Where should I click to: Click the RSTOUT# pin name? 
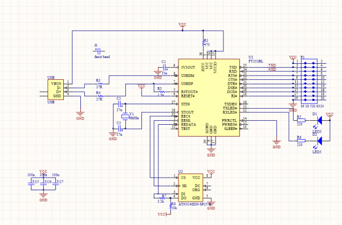(x=189, y=92)
